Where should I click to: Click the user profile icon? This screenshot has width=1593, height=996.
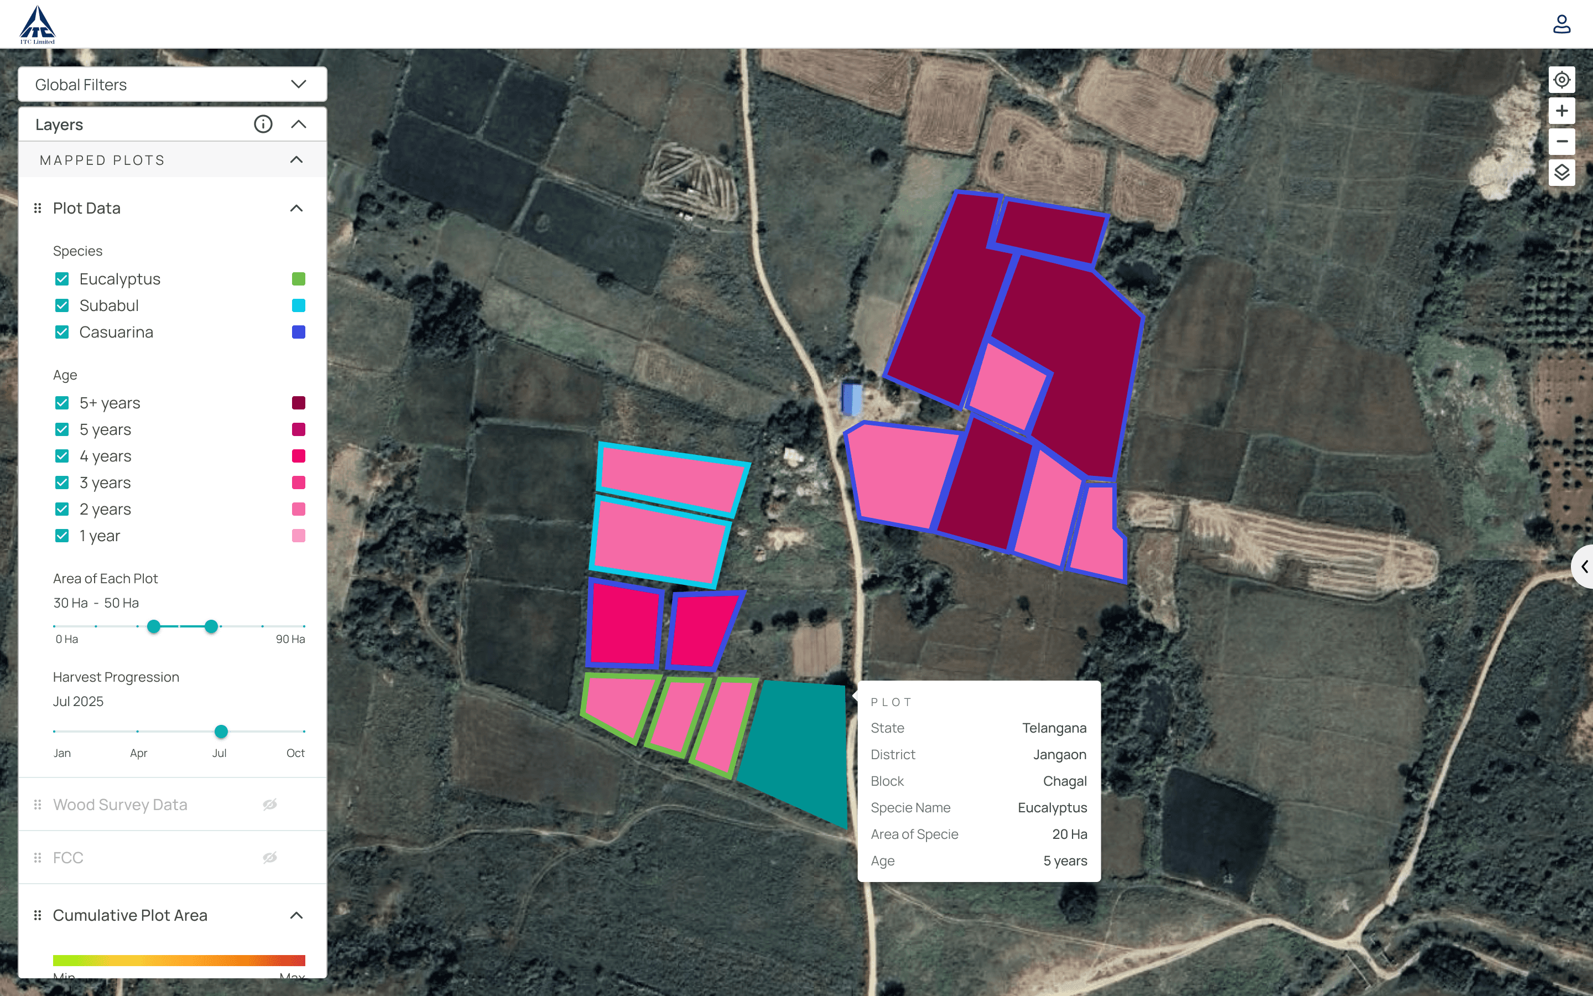[x=1561, y=24]
